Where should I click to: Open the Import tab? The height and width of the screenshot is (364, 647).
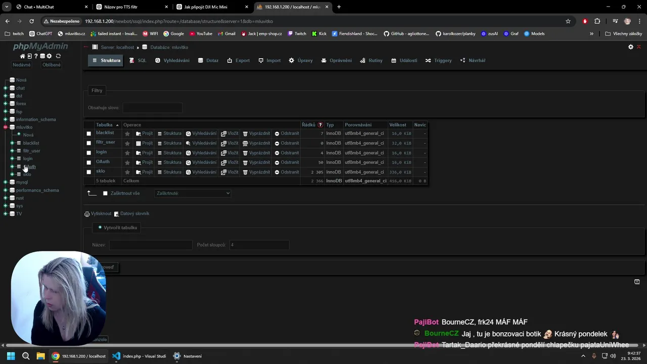[x=269, y=60]
